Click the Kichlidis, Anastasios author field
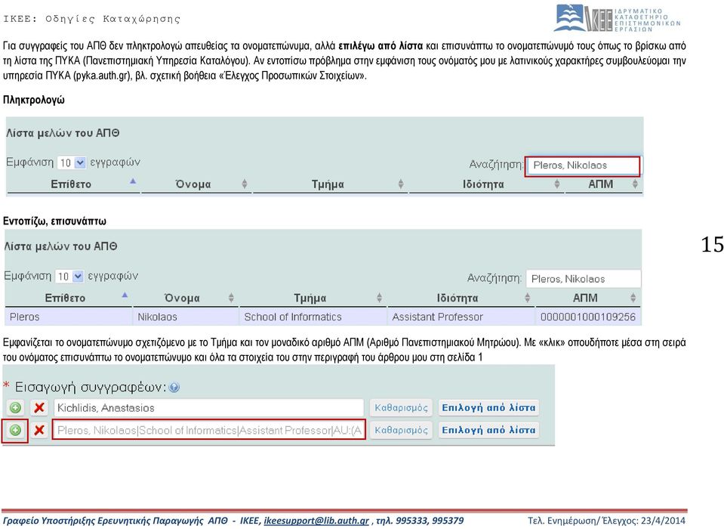This screenshot has height=529, width=724. click(208, 408)
